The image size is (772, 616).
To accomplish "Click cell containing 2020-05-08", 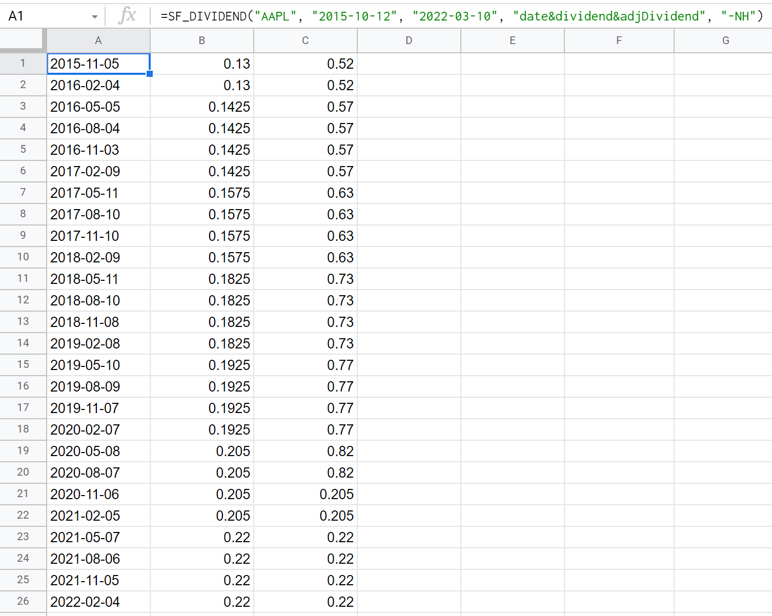I will pyautogui.click(x=98, y=451).
